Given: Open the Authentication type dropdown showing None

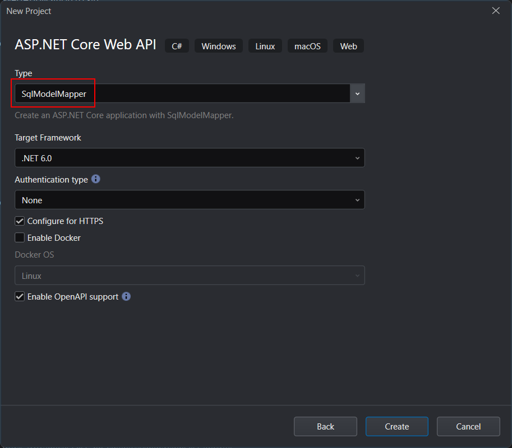Looking at the screenshot, I should click(190, 200).
